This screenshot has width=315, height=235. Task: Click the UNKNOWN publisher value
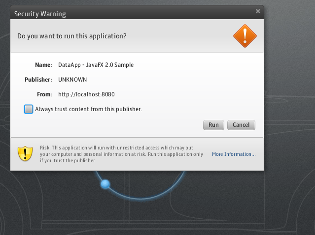(x=72, y=80)
